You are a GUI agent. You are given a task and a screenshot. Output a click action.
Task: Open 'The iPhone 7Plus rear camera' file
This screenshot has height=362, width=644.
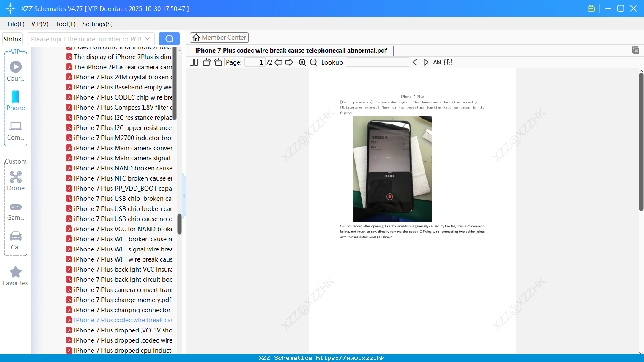tap(119, 67)
